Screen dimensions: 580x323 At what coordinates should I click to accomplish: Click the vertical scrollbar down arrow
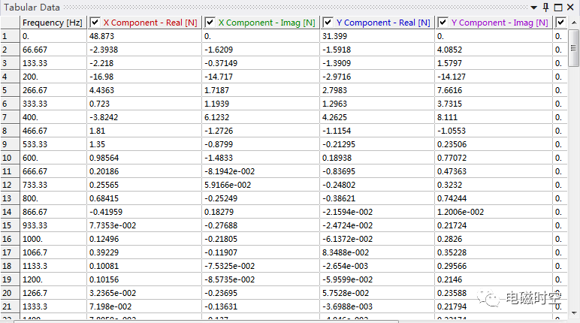[574, 313]
